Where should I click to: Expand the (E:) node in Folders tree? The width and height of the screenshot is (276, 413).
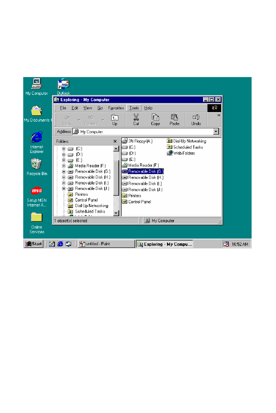(64, 160)
